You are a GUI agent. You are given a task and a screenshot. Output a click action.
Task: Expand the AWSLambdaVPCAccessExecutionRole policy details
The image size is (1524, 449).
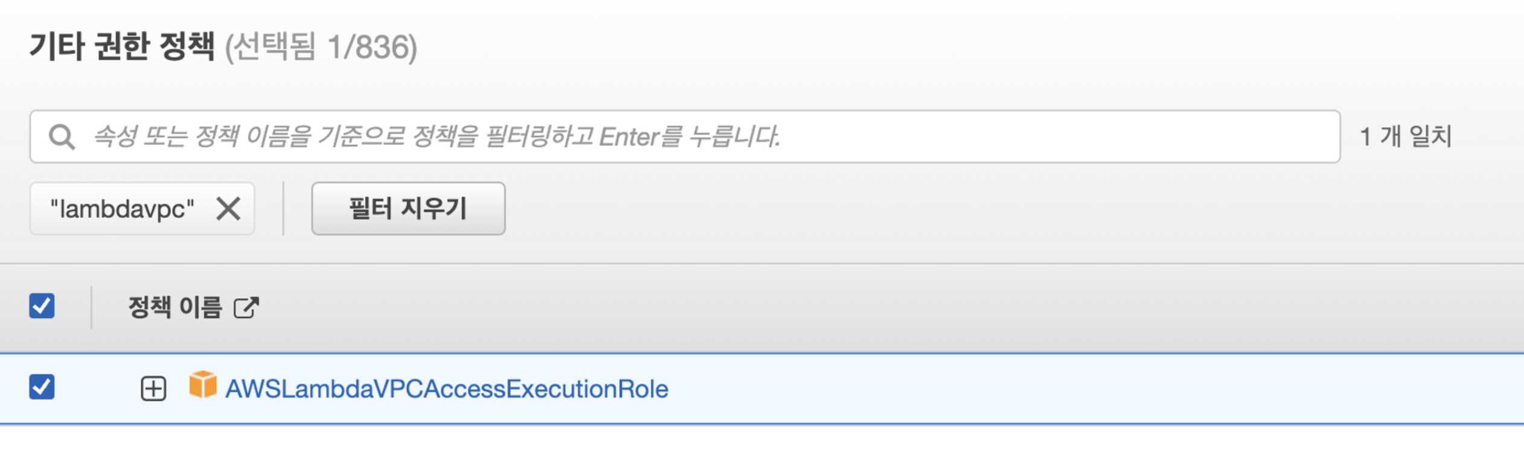[153, 389]
